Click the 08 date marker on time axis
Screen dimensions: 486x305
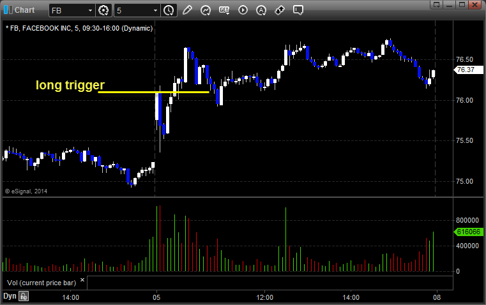[x=437, y=297]
